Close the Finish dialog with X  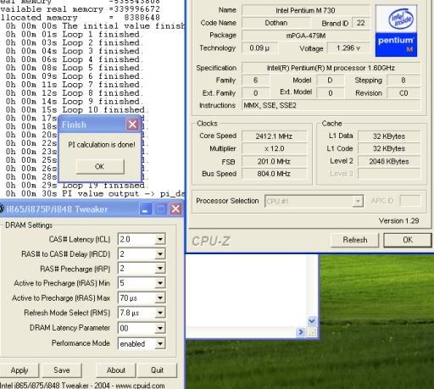coord(132,125)
